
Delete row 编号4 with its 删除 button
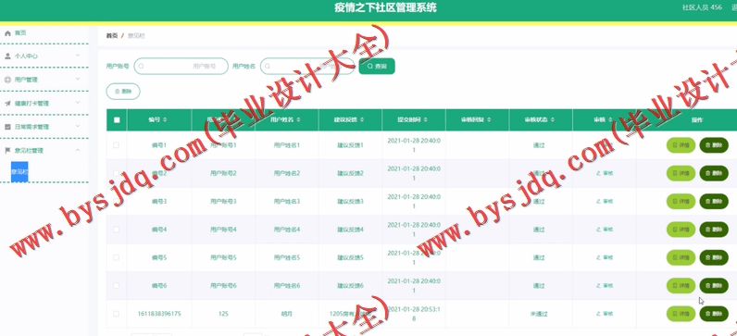pos(714,230)
